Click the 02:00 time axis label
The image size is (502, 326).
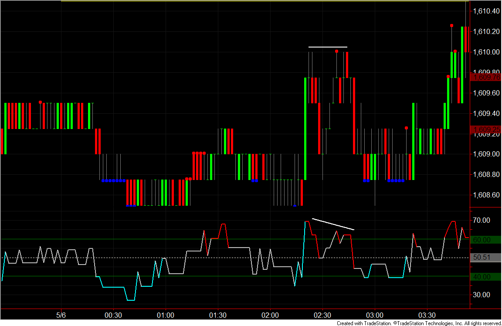pos(270,315)
